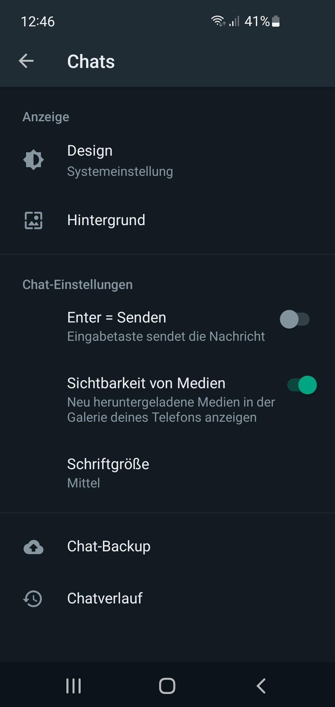Click the Sichtbarkeit von Medien label

[x=146, y=383]
